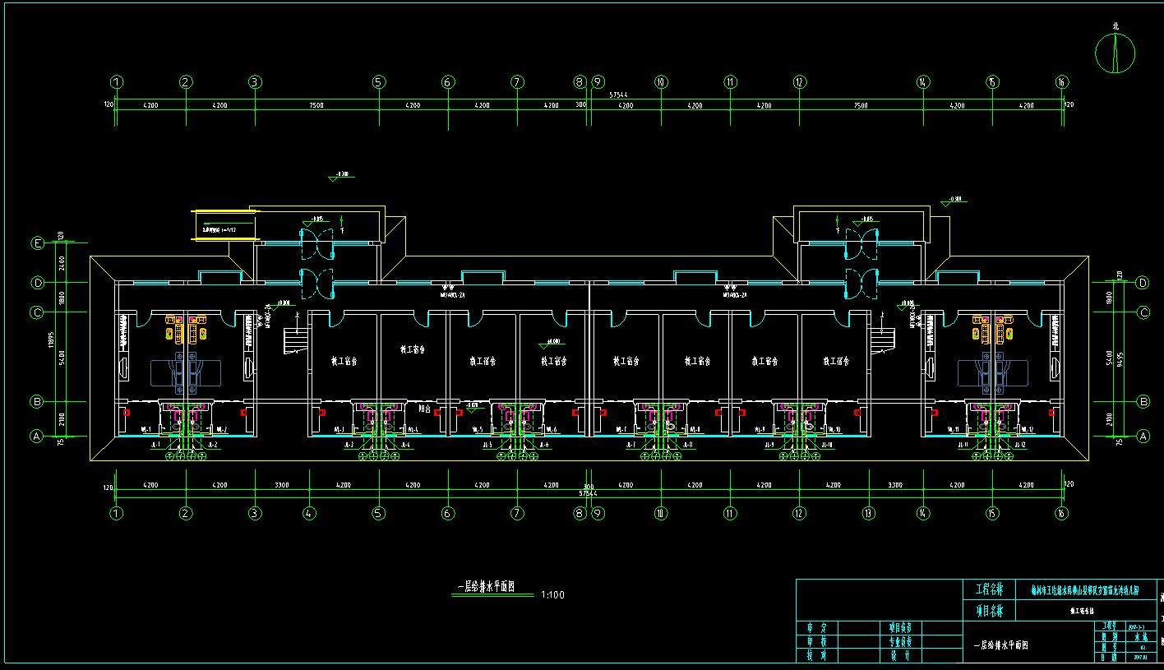Click the elevation marker inside the fourth dormitory room
The image size is (1164, 670).
[x=552, y=343]
